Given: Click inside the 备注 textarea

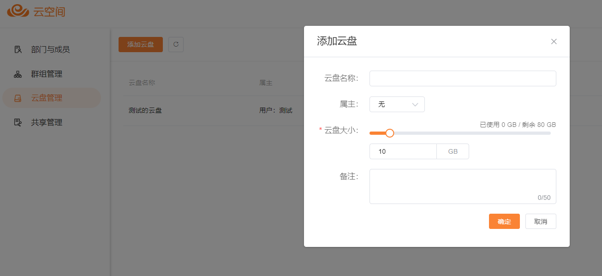Looking at the screenshot, I should pyautogui.click(x=462, y=186).
